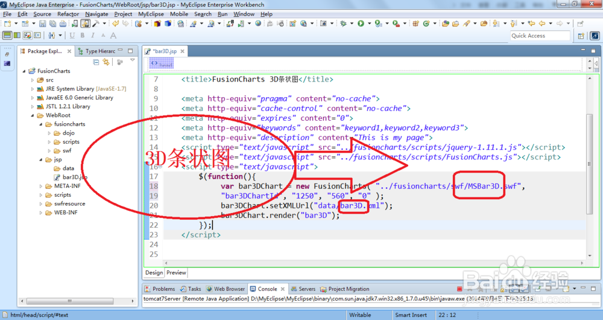Click the capture camera toolbar icon
This screenshot has width=603, height=320.
(323, 24)
